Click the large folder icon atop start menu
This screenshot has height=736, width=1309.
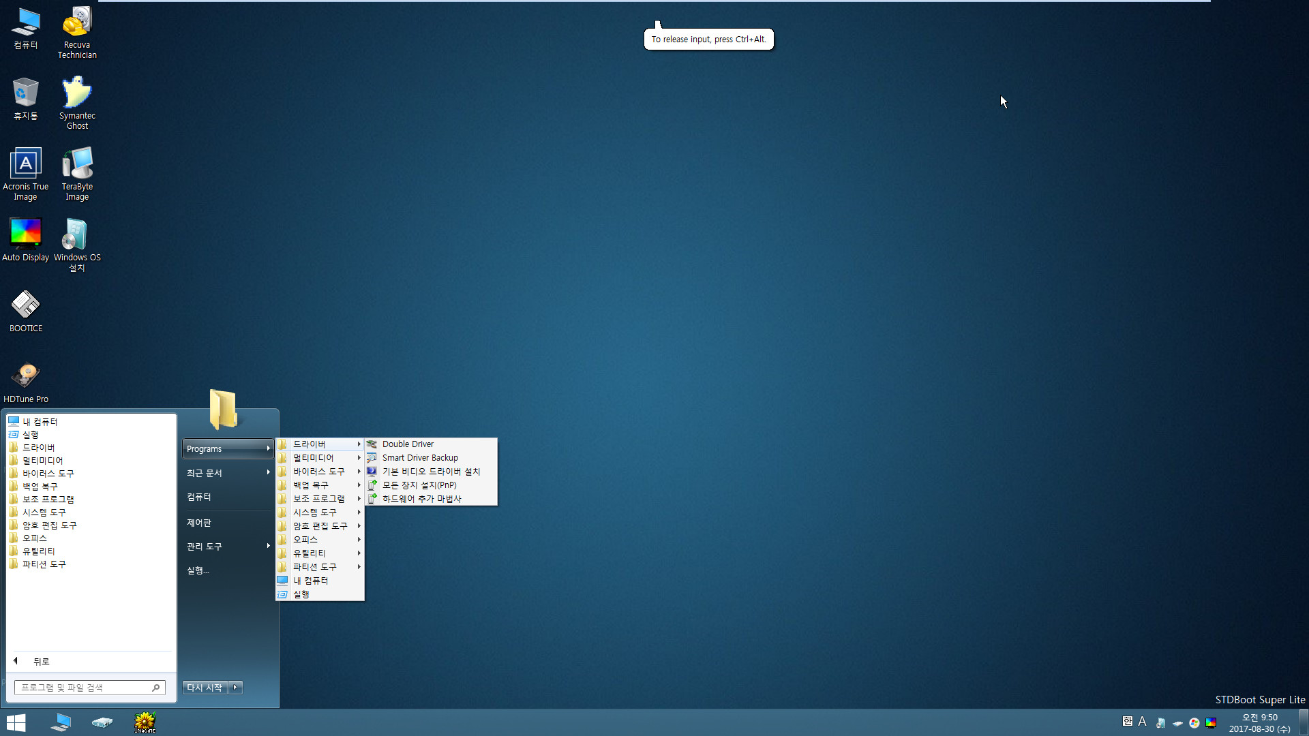pos(223,410)
